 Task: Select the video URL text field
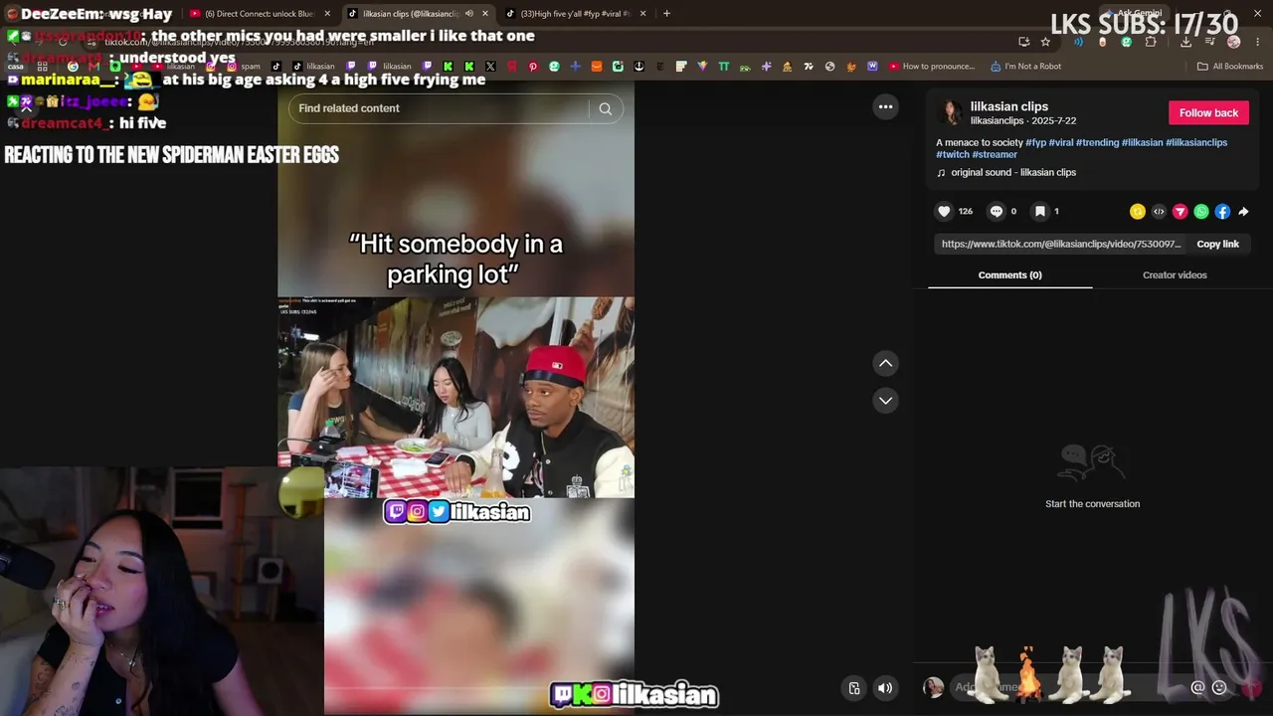1060,244
